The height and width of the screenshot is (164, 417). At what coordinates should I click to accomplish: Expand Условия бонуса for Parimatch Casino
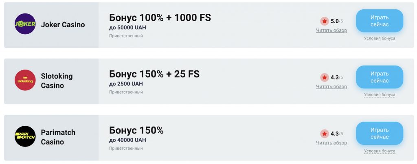[x=380, y=151]
